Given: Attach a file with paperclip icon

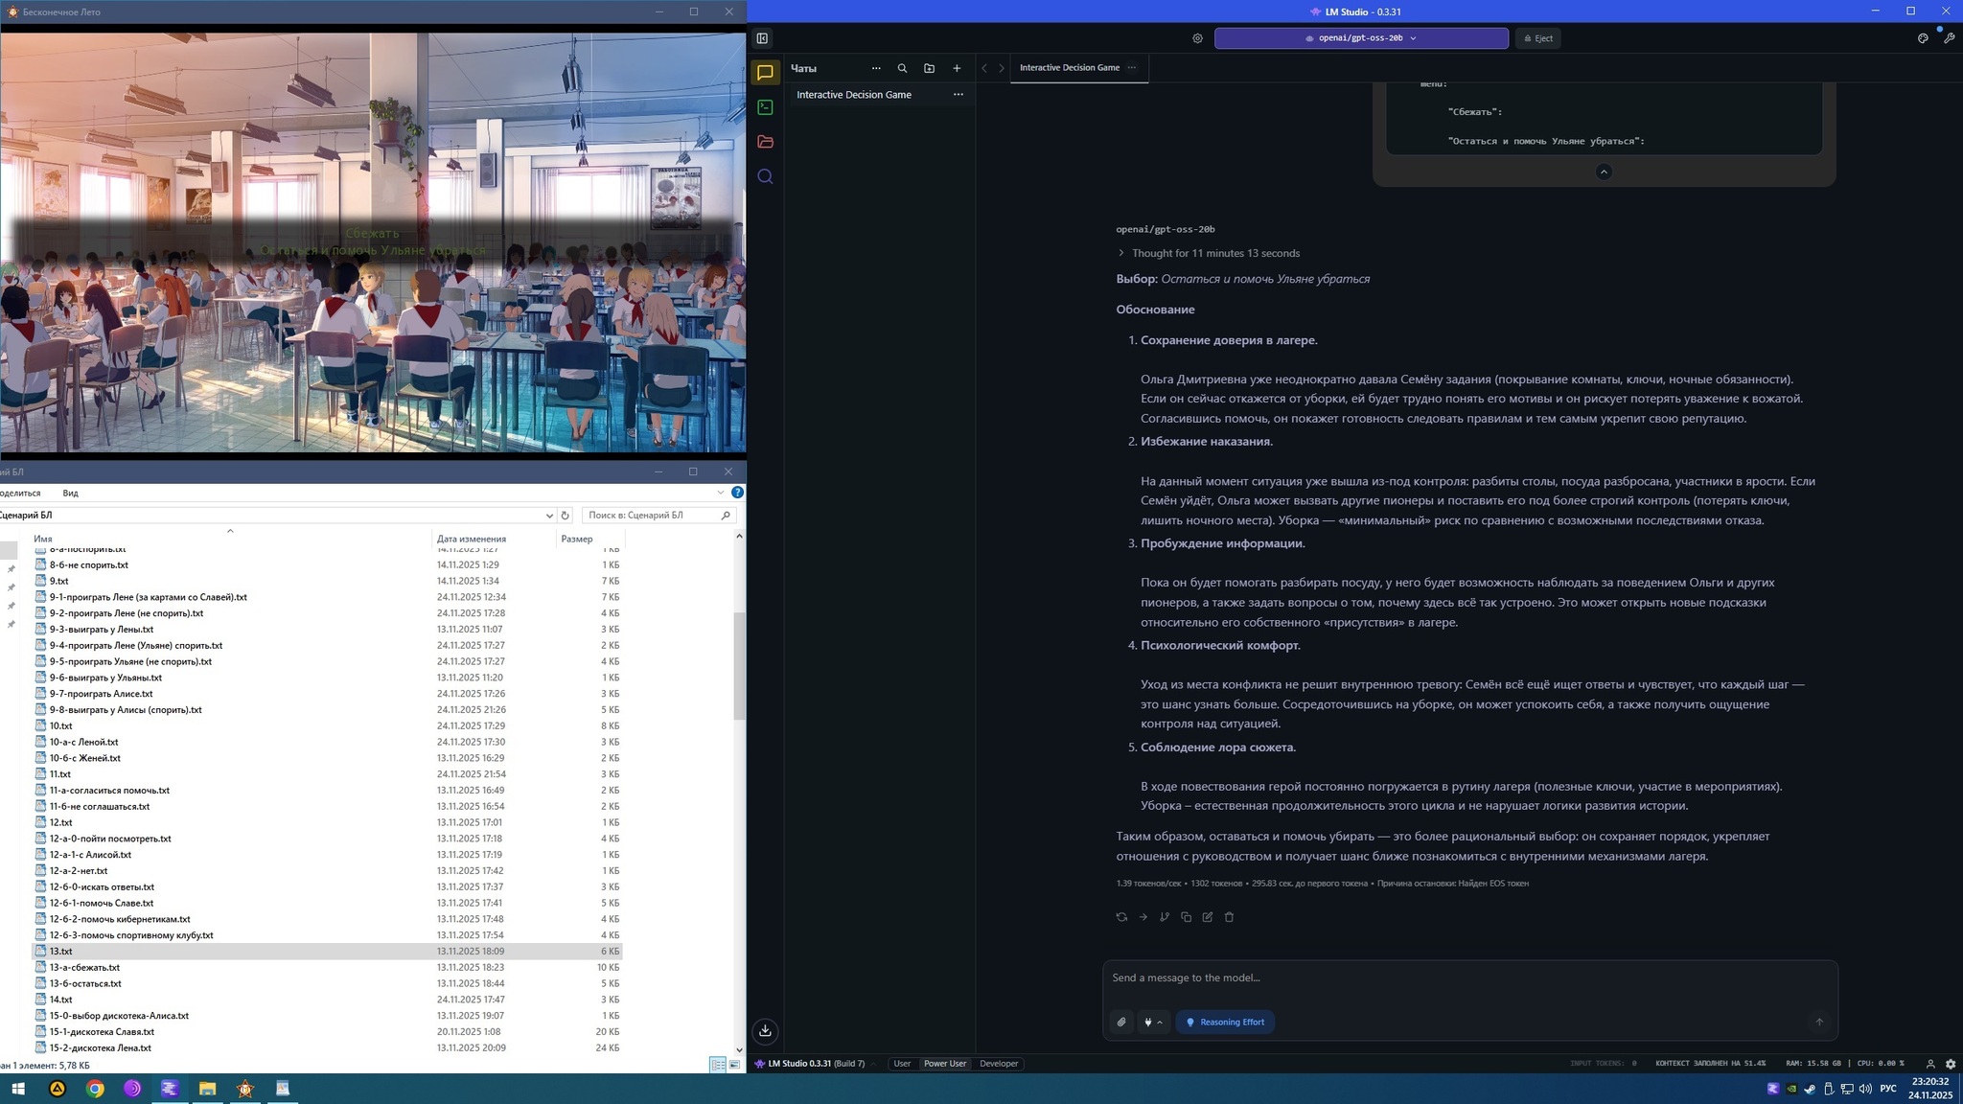Looking at the screenshot, I should point(1121,1023).
